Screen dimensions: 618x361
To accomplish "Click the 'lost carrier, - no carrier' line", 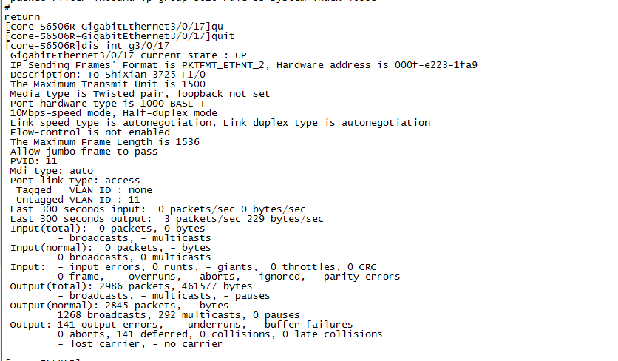I will [140, 344].
